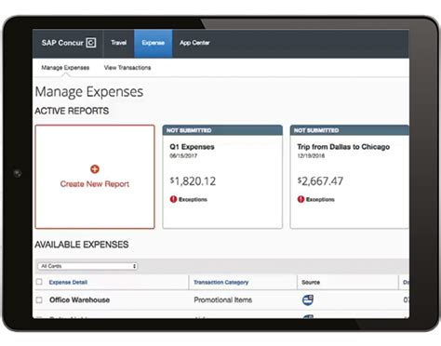The width and height of the screenshot is (441, 346).
Task: Click the partially visible card icon in second row
Action: click(x=308, y=316)
